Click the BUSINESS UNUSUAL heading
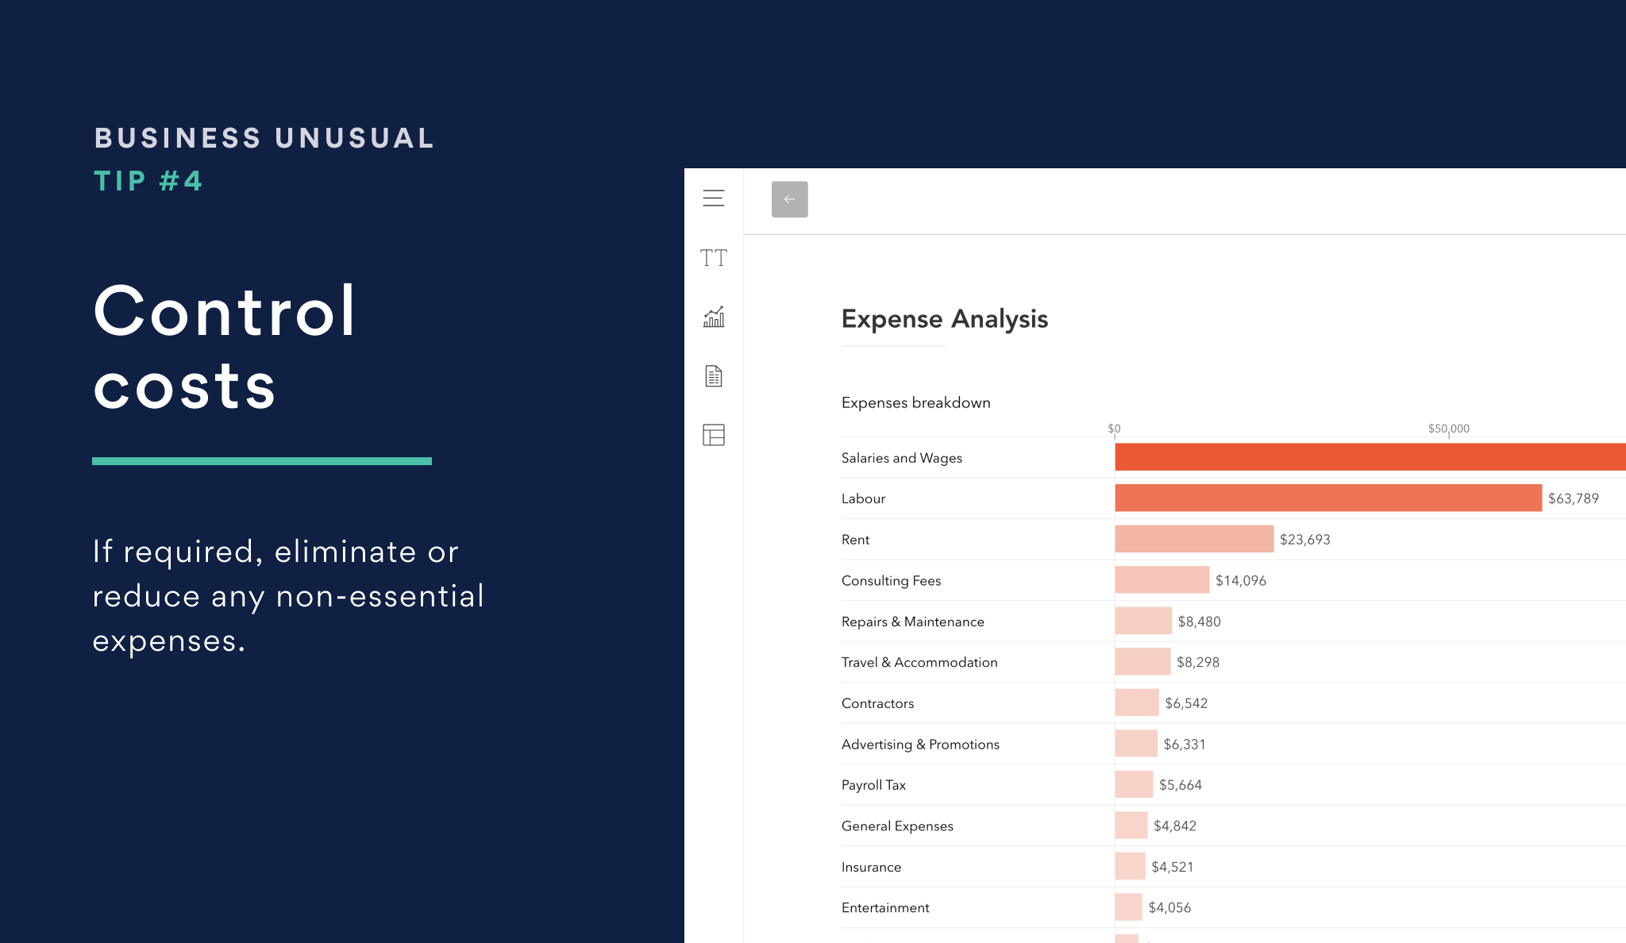The image size is (1626, 943). tap(264, 138)
